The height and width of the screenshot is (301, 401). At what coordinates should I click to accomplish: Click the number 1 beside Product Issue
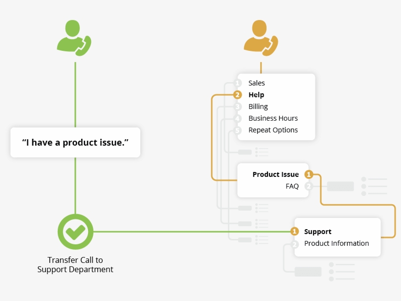308,174
